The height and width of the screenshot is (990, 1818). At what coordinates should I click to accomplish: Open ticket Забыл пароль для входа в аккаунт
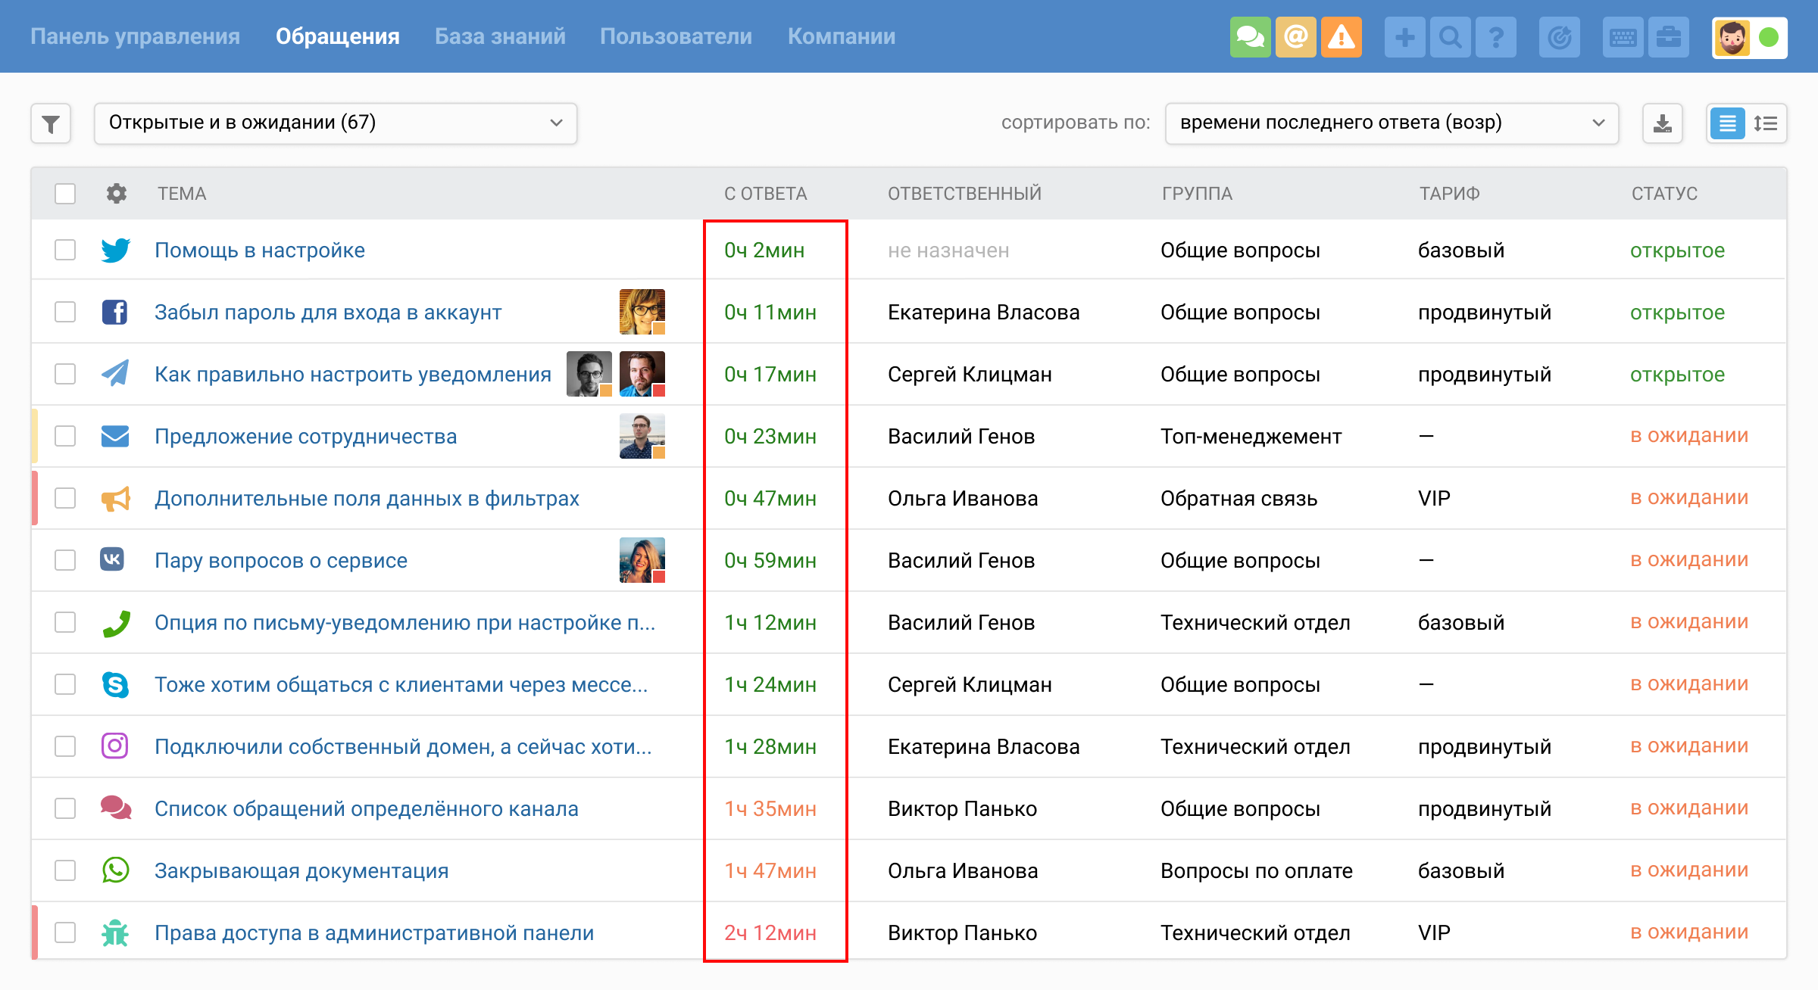[328, 312]
